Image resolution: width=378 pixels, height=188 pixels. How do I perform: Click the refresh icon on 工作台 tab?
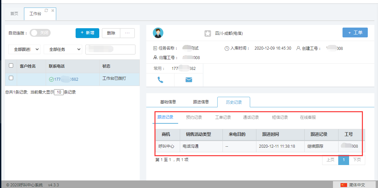(x=46, y=10)
